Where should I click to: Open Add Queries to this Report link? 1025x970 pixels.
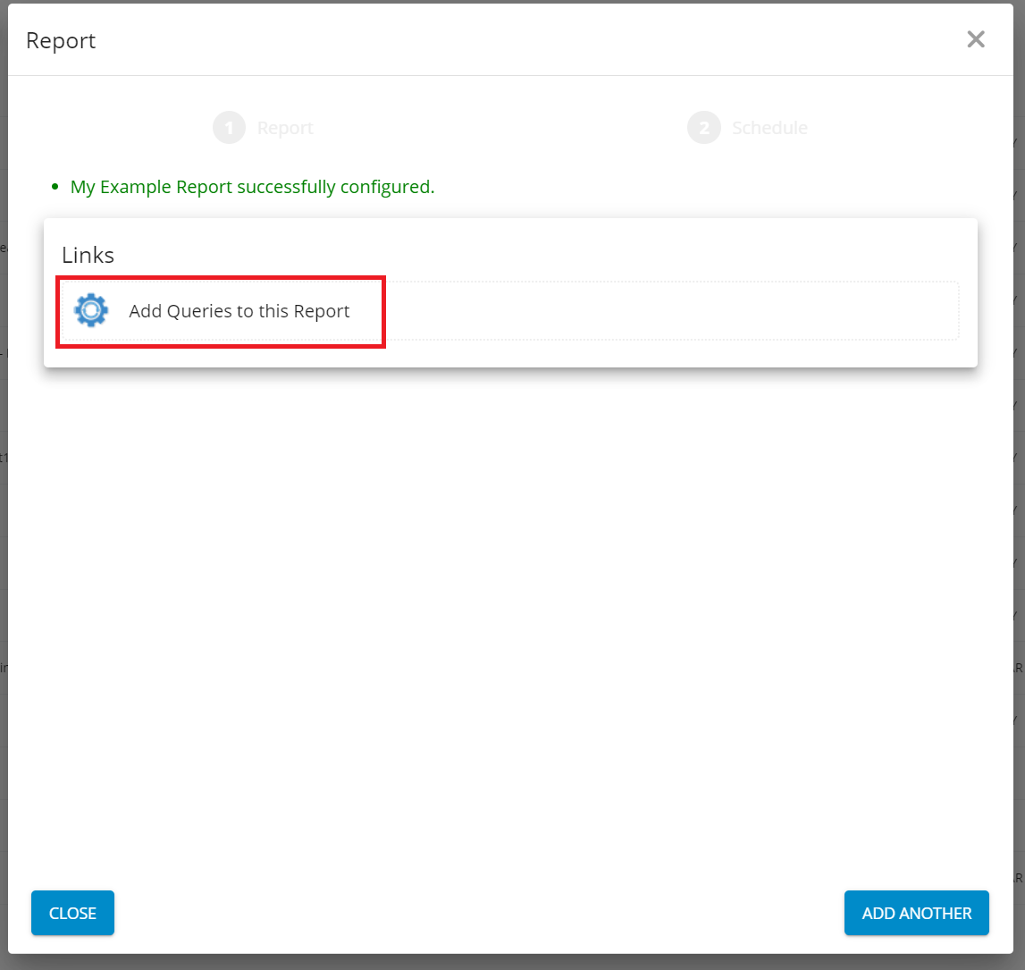point(239,311)
